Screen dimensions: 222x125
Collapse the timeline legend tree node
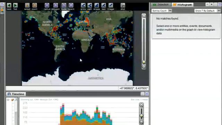(8, 100)
